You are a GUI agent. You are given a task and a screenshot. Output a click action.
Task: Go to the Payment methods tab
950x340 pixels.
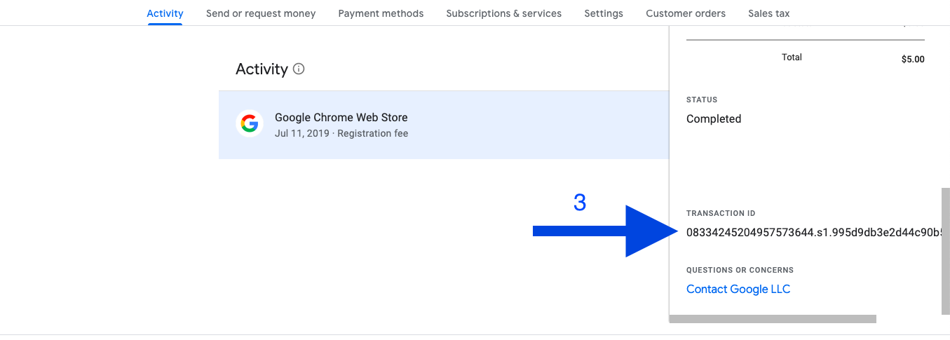tap(381, 13)
